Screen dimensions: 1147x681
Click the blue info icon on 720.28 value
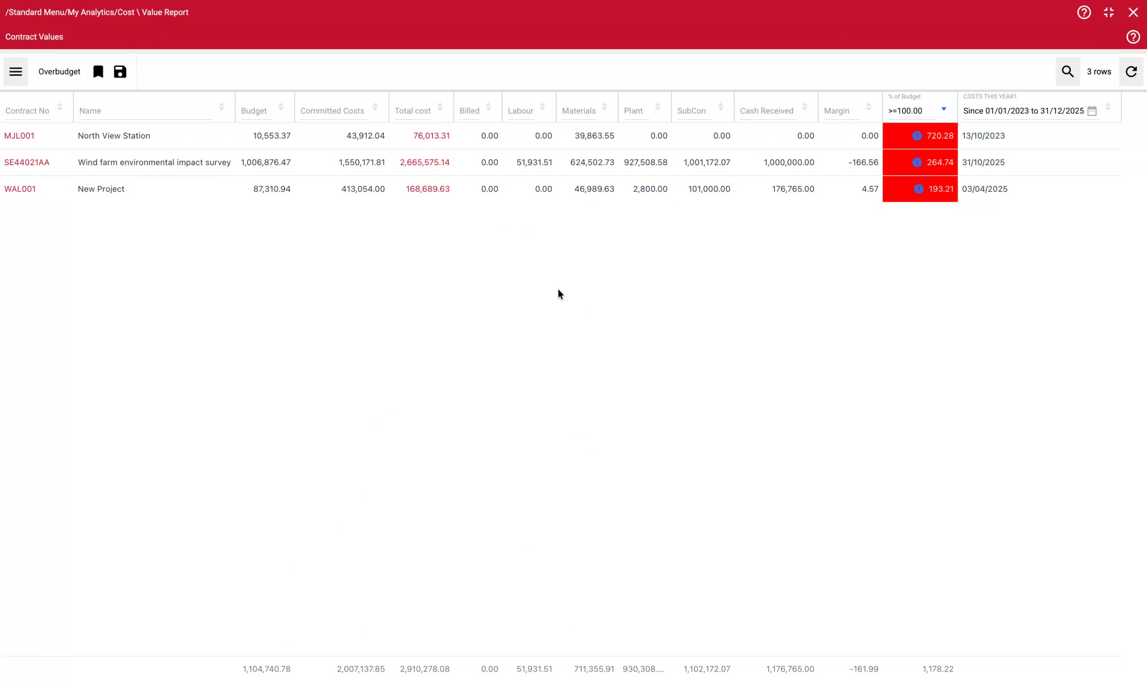(x=917, y=136)
